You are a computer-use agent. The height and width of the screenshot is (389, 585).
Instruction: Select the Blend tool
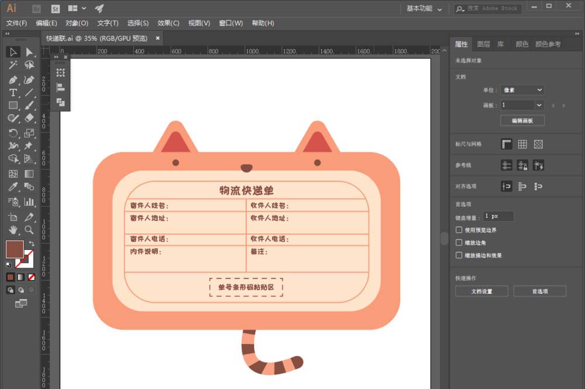coord(29,187)
